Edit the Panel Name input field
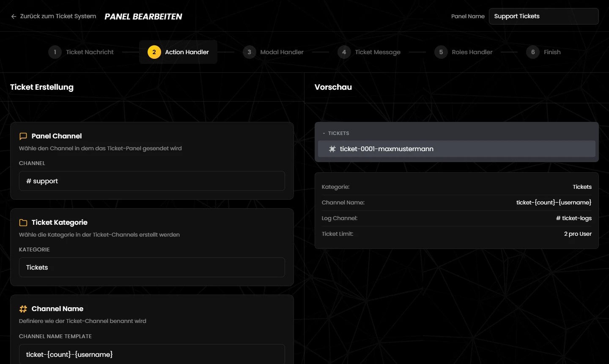The image size is (609, 364). coord(543,17)
